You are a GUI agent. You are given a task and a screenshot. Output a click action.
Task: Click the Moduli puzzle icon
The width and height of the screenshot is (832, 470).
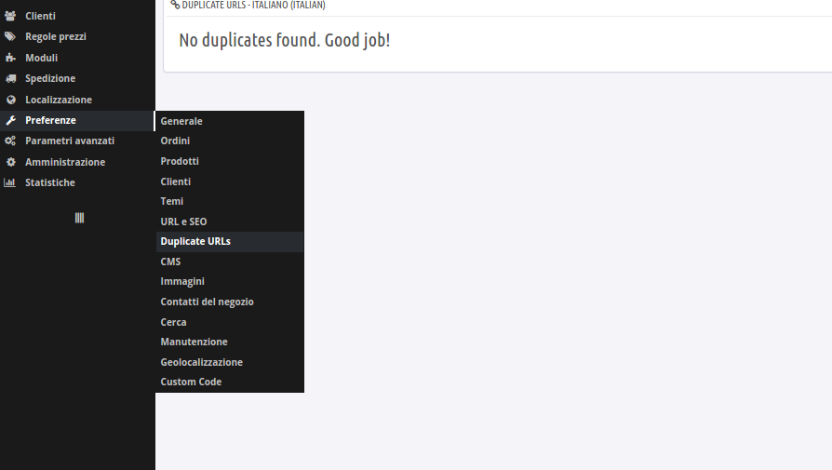coord(10,58)
